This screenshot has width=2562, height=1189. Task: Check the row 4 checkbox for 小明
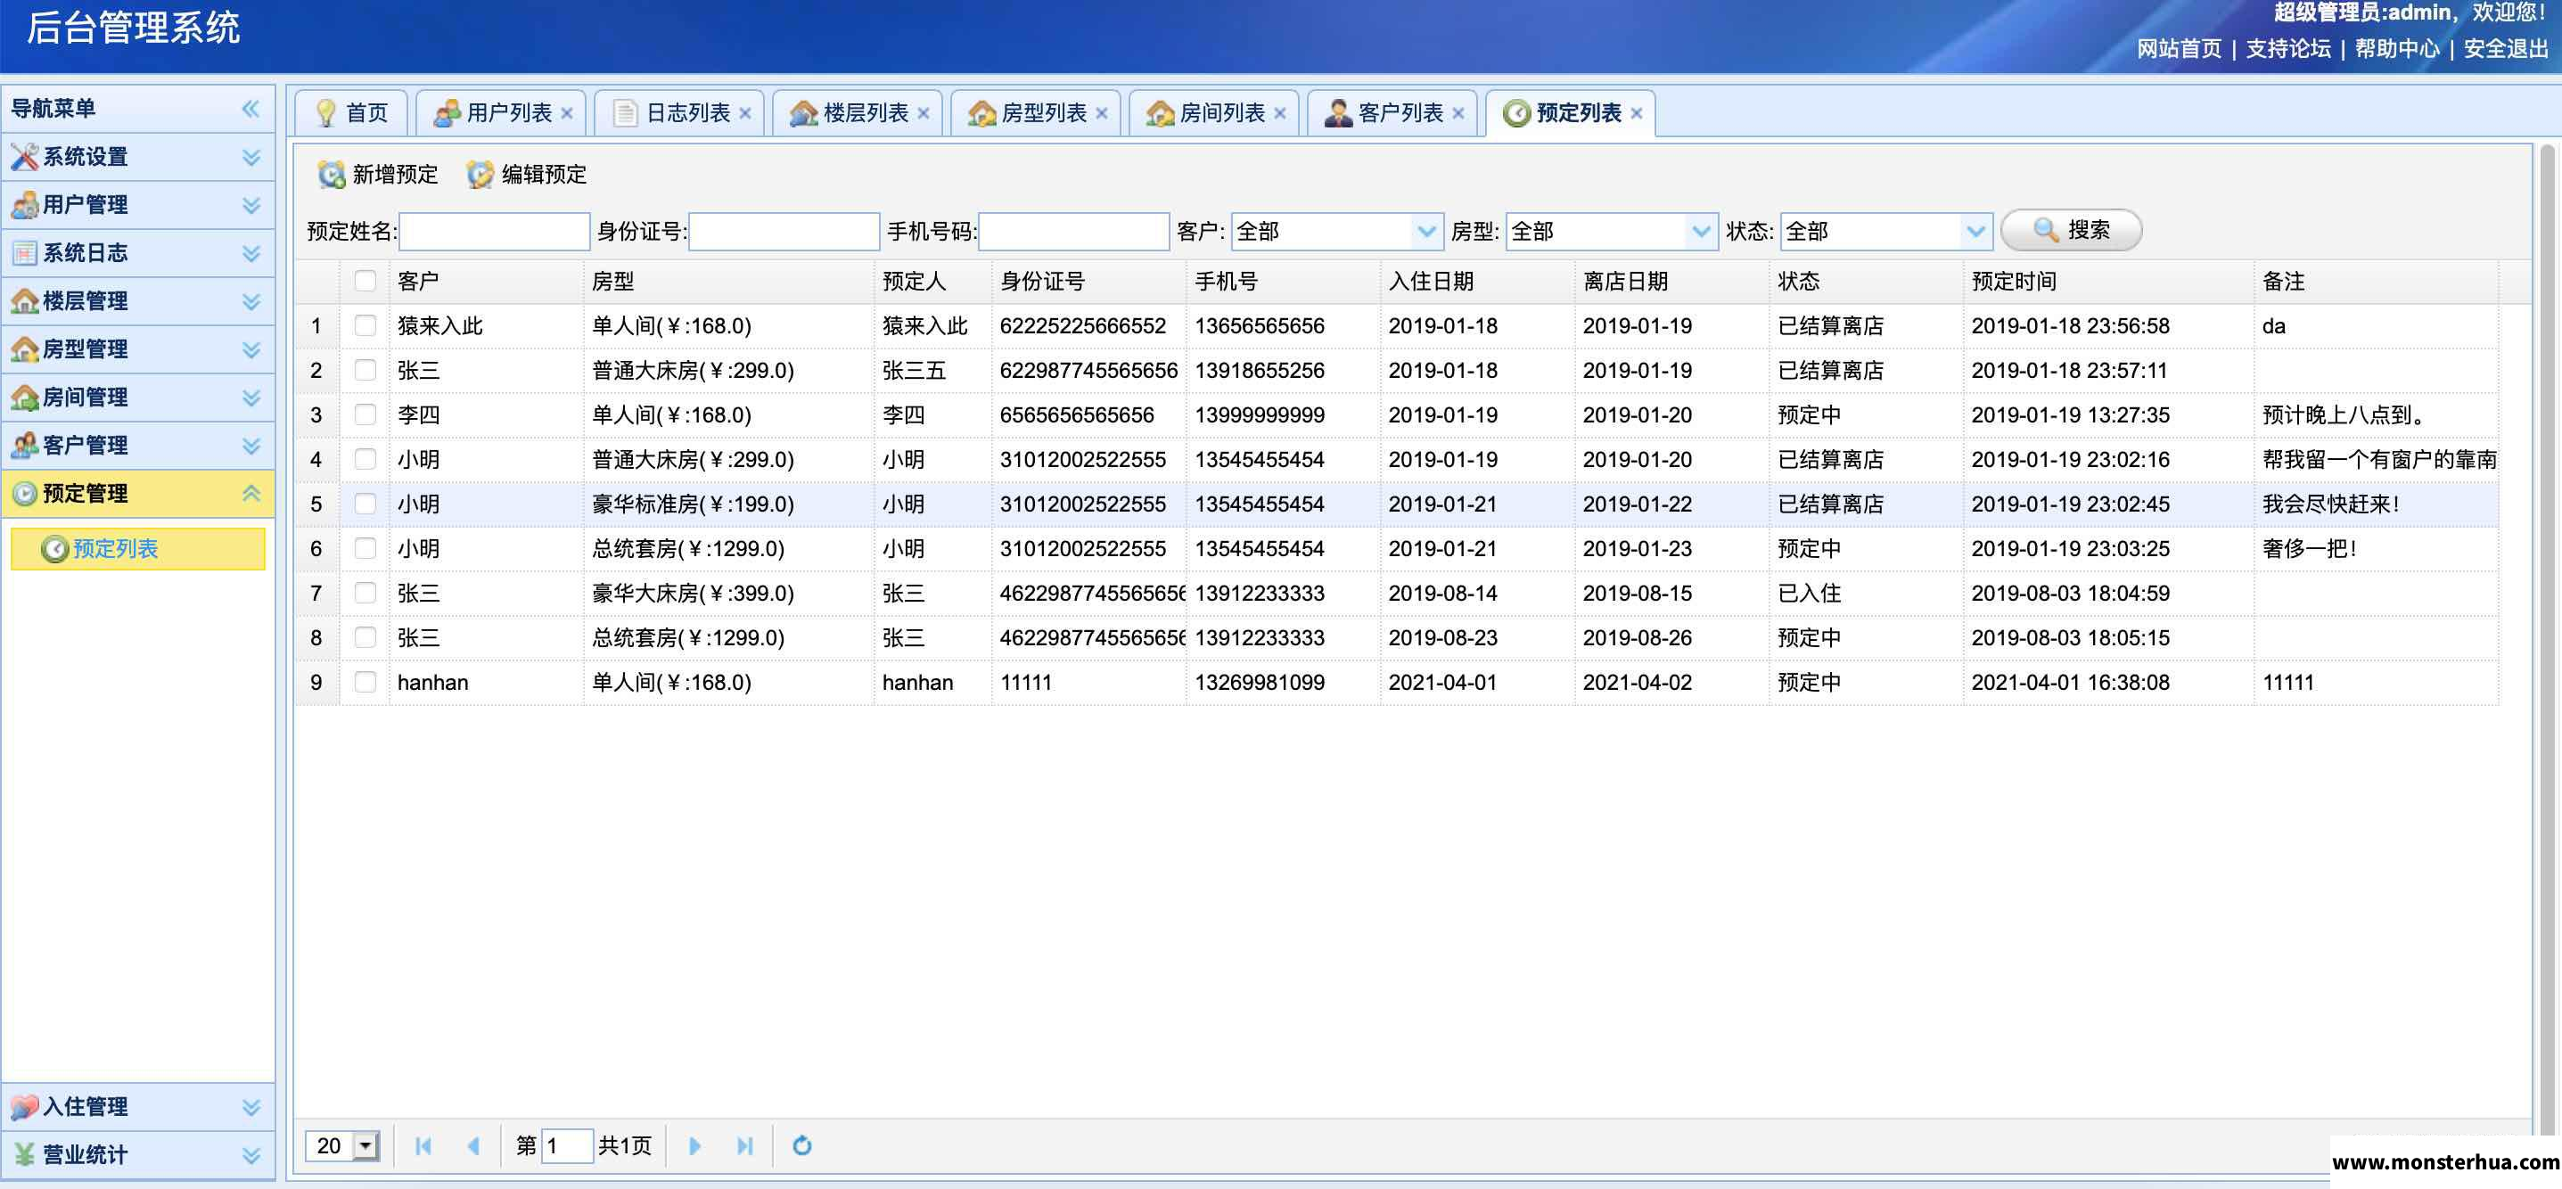click(x=365, y=459)
